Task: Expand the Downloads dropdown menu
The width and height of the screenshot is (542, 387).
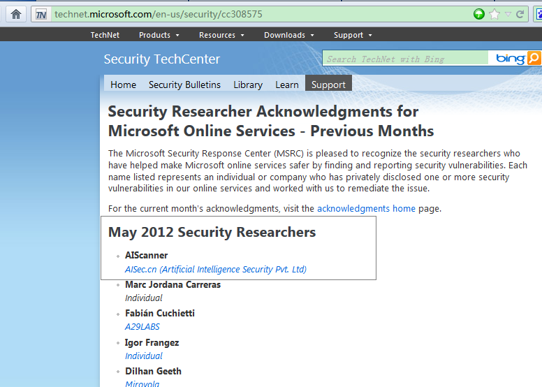Action: point(289,35)
